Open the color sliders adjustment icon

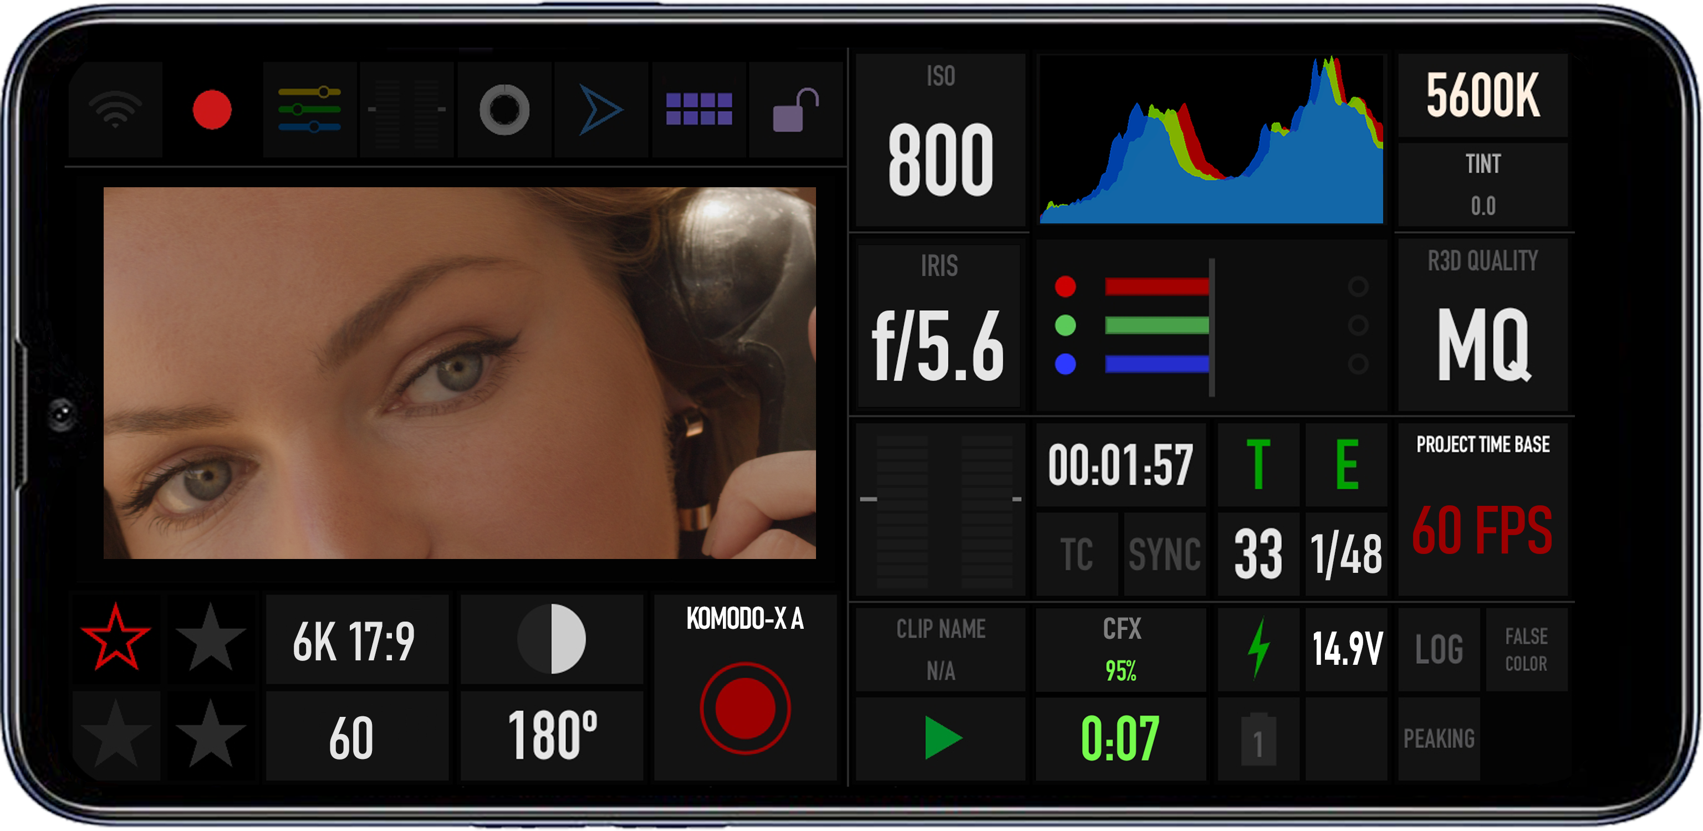coord(309,110)
